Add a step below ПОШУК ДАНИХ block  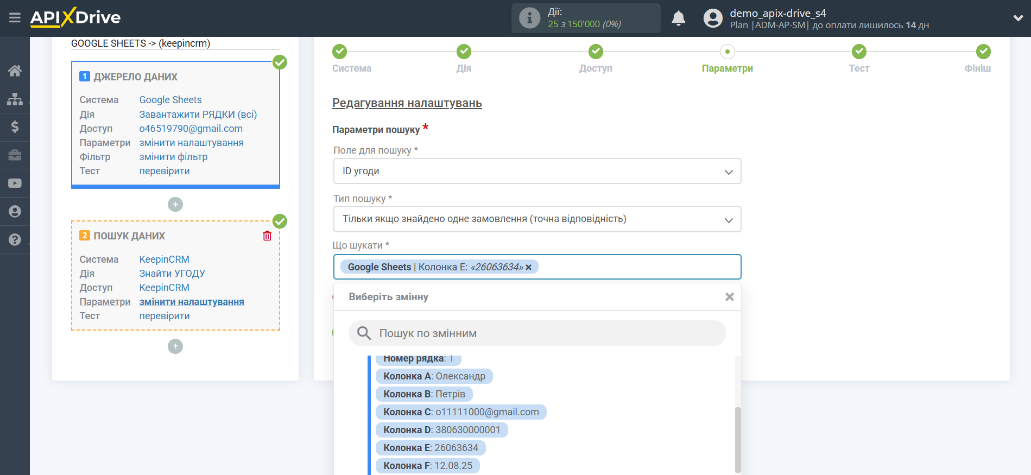pos(175,346)
